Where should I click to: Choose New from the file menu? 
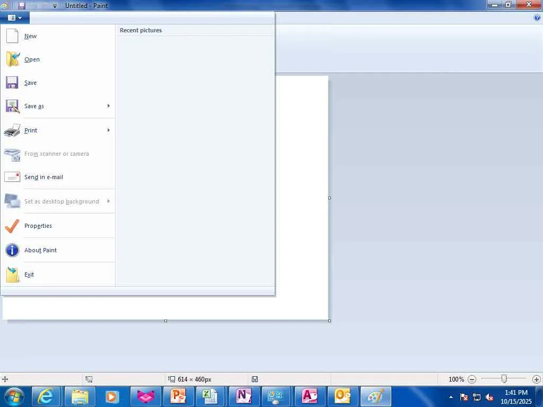[57, 36]
